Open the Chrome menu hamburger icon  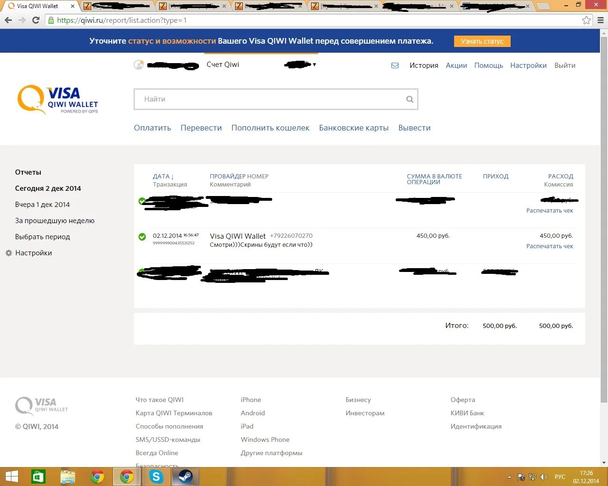(x=600, y=20)
